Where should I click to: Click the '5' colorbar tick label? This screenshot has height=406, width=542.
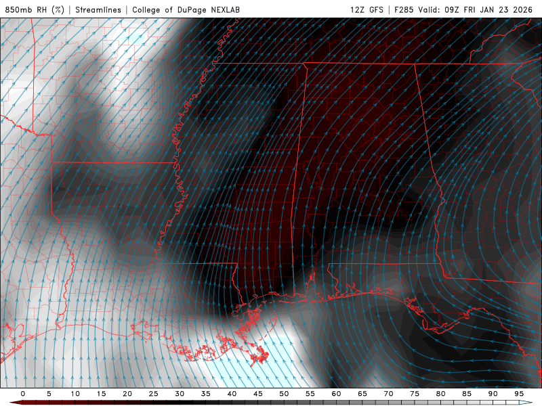(49, 394)
